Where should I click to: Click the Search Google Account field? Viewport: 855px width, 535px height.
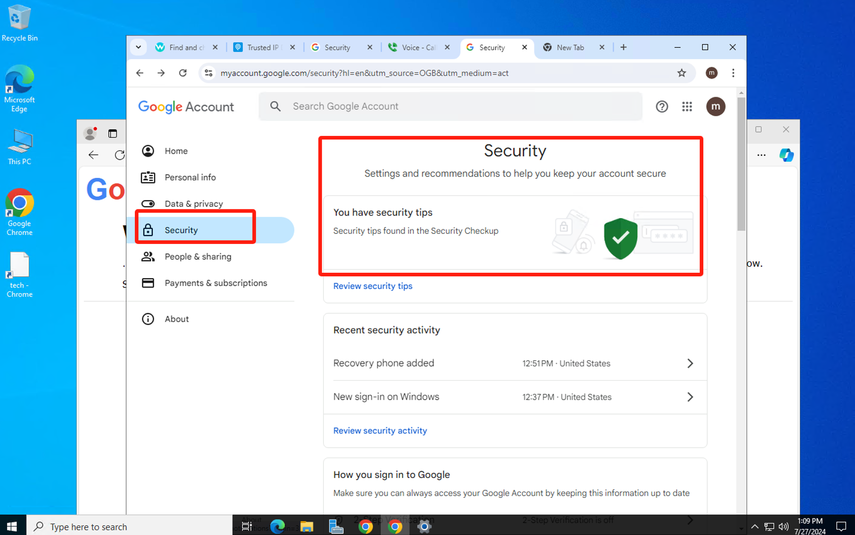(x=451, y=107)
